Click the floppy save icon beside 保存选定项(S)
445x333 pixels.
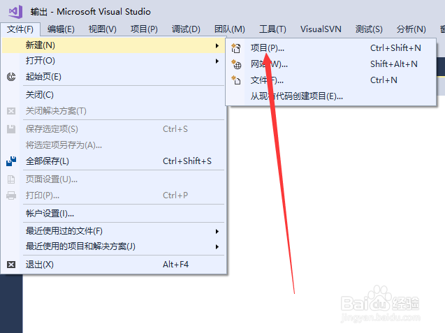pyautogui.click(x=11, y=129)
